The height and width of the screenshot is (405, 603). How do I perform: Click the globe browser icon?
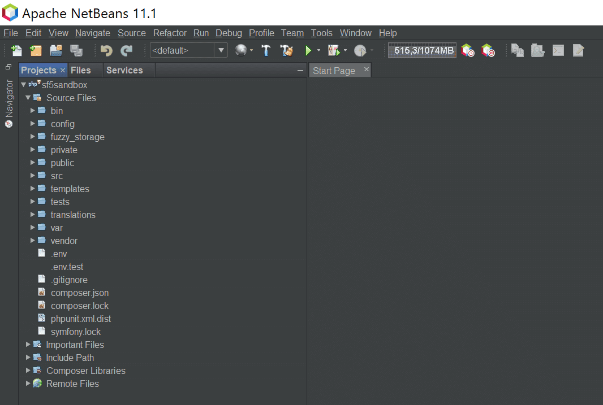pyautogui.click(x=241, y=50)
